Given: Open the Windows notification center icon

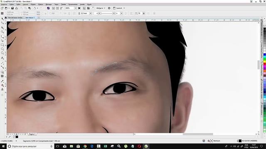Looking at the screenshot, I should pyautogui.click(x=261, y=146).
